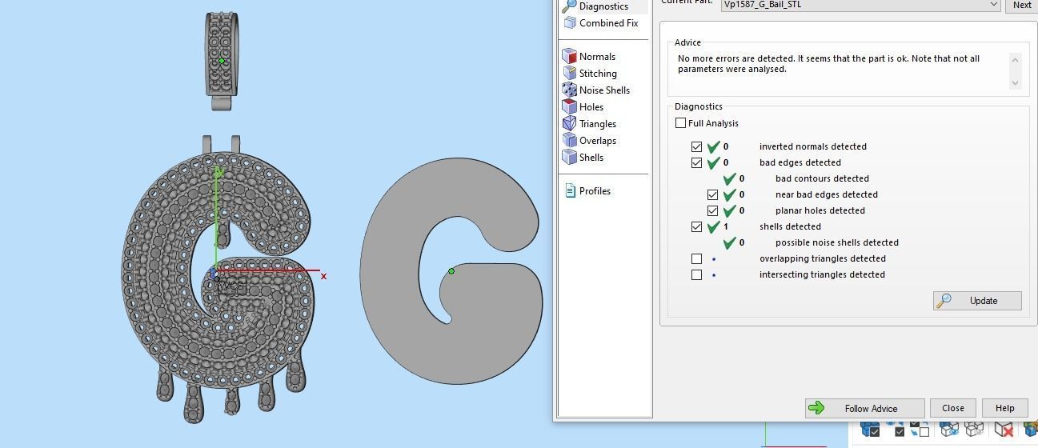Click the Advice message text
The width and height of the screenshot is (1038, 448).
tap(828, 64)
